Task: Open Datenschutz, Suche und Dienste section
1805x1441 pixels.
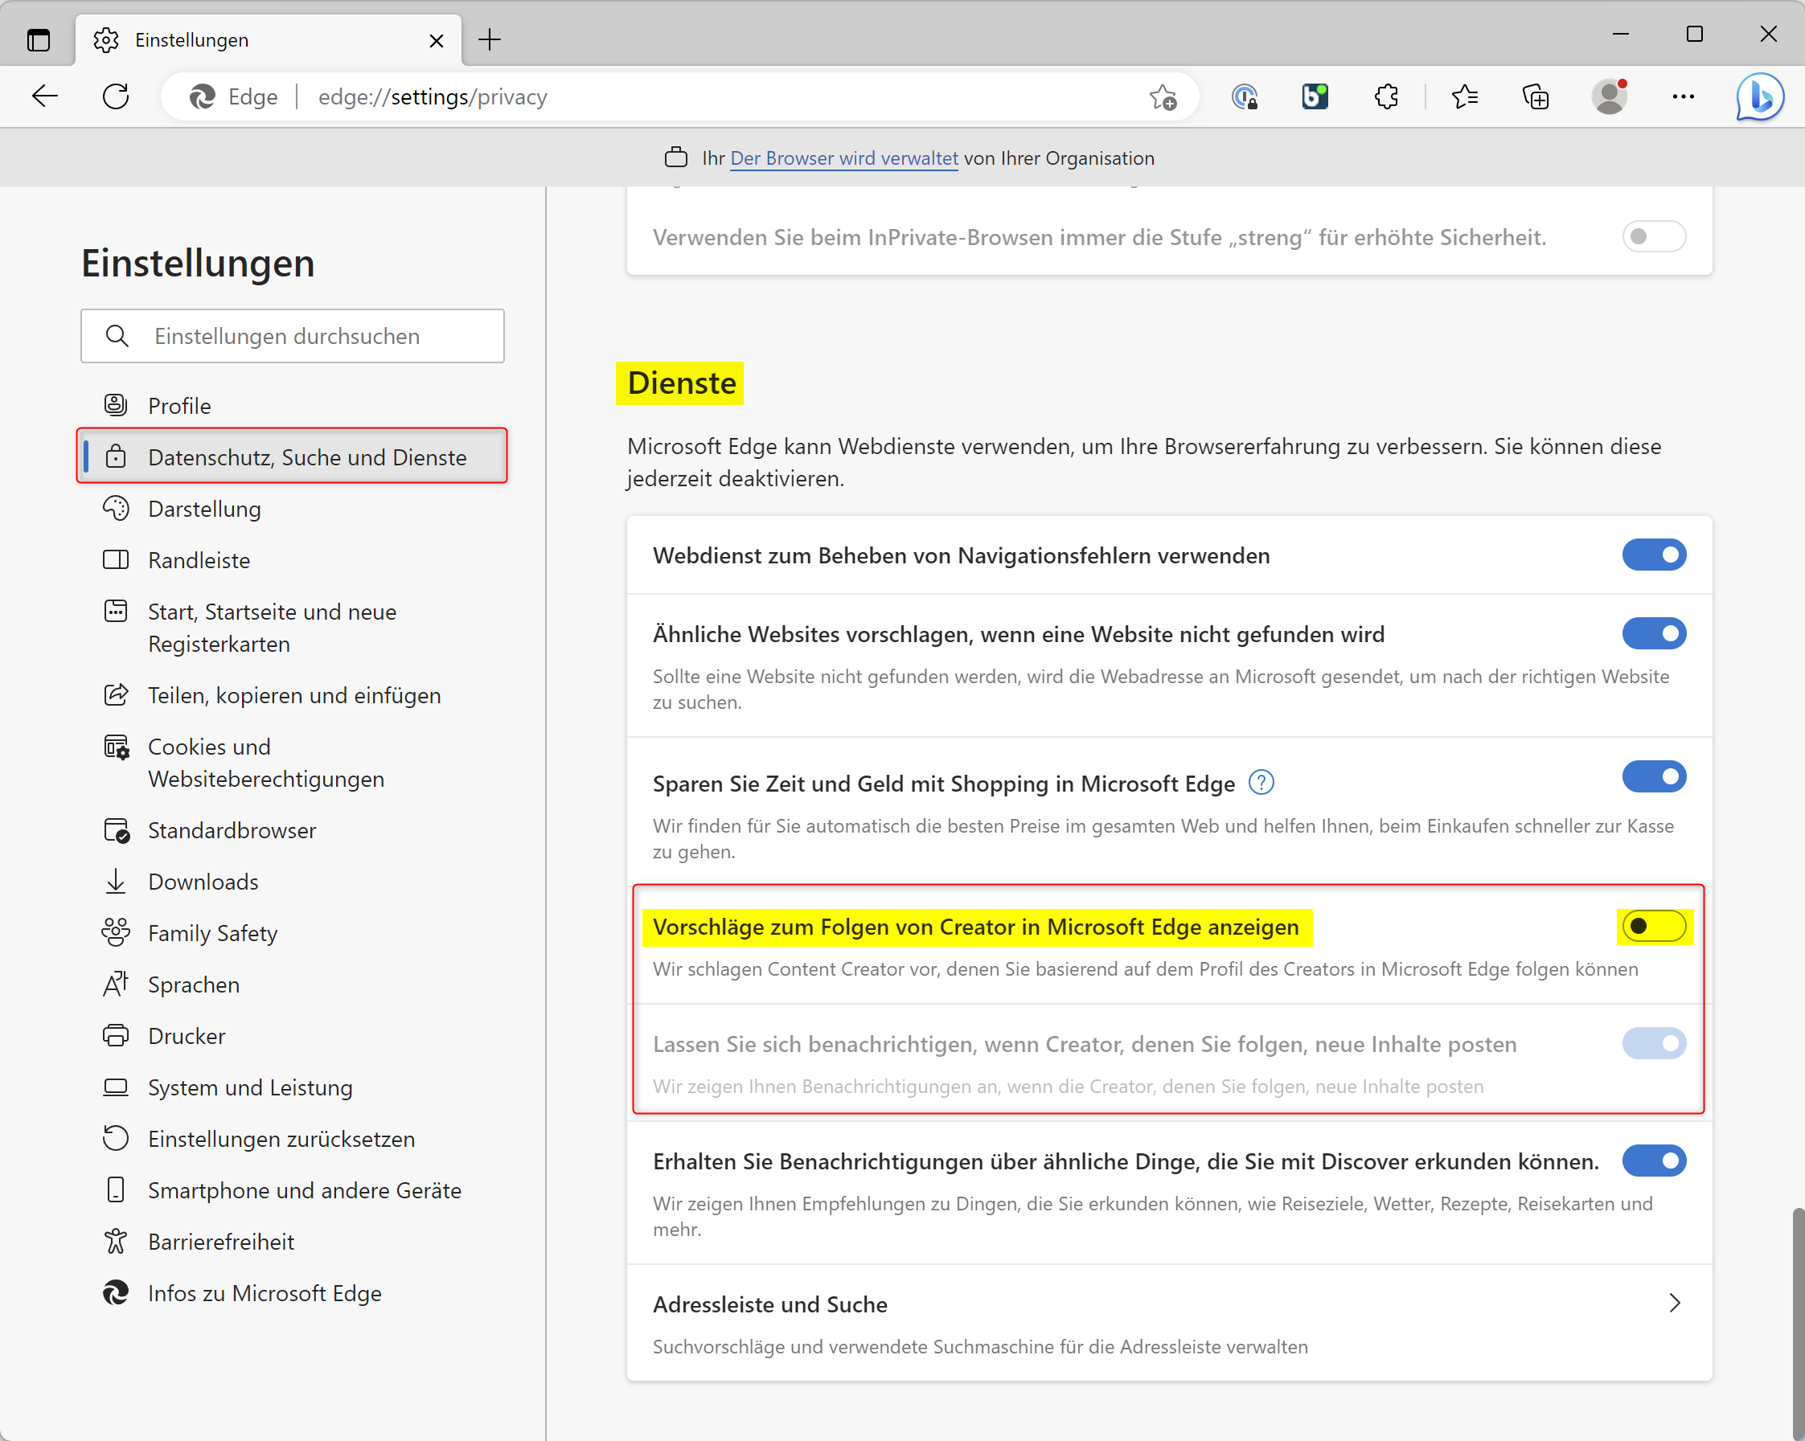Action: (292, 457)
